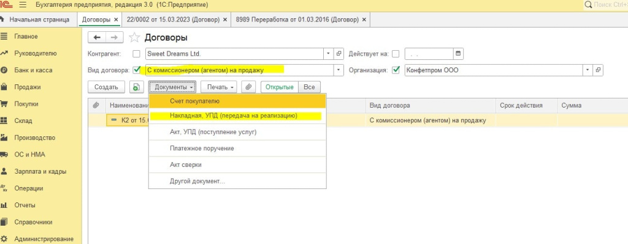Select Платежное поручение menu item

pyautogui.click(x=237, y=148)
